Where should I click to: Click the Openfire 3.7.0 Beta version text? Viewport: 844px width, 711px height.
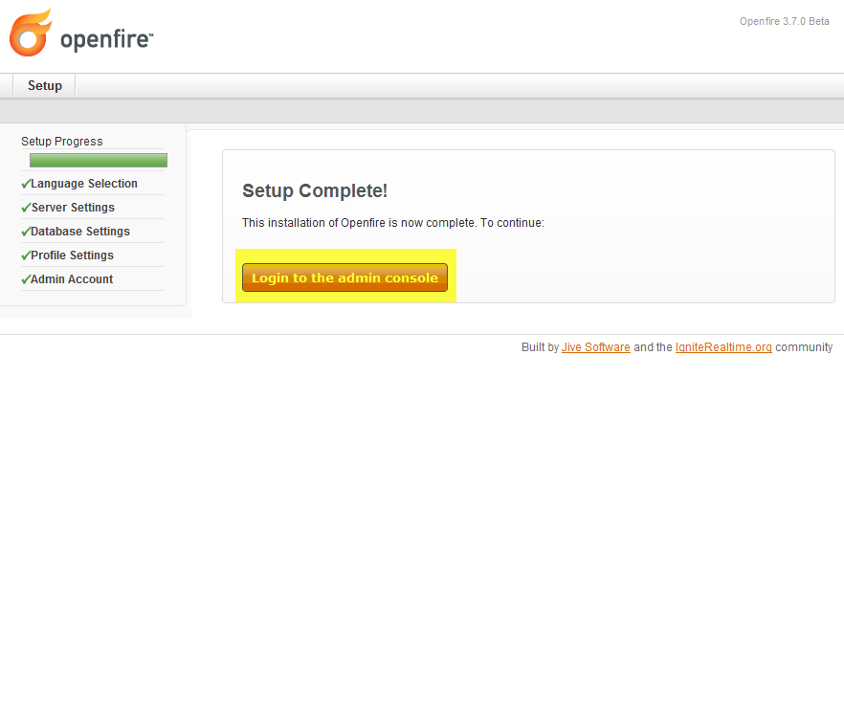785,21
